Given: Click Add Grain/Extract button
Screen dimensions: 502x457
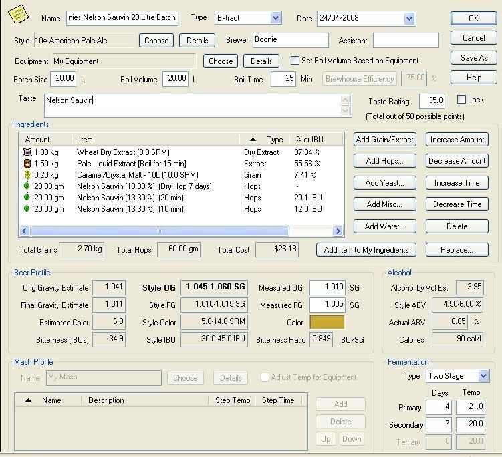Looking at the screenshot, I should (x=385, y=140).
